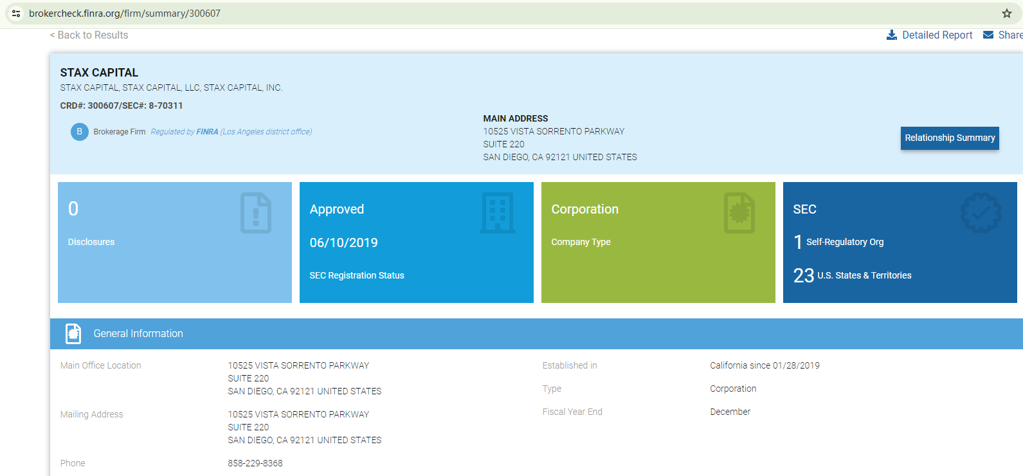Click the download icon beside Detailed Report
This screenshot has width=1023, height=476.
coord(891,35)
